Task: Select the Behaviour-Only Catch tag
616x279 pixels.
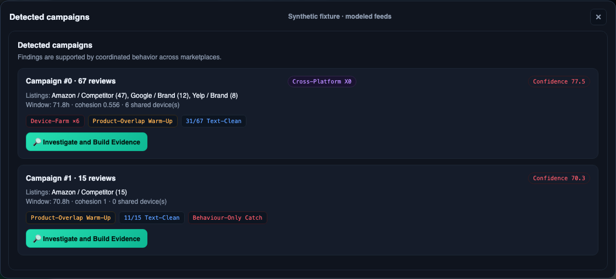Action: point(228,217)
